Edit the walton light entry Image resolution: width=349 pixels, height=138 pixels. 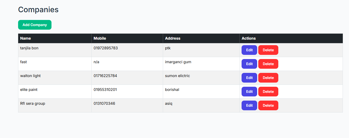tap(249, 78)
